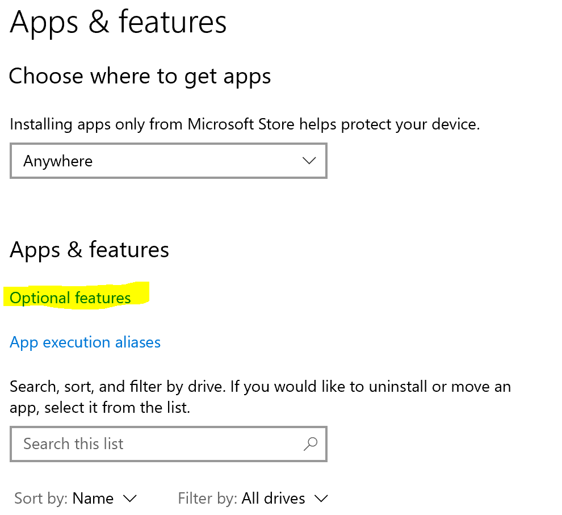This screenshot has height=515, width=562.
Task: Click the Microsoft Store protection description text
Action: [245, 124]
